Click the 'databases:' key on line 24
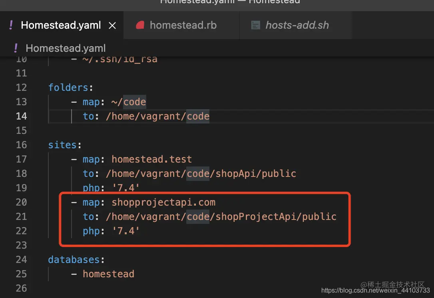Screen dimensions: 434x298 [x=76, y=260]
